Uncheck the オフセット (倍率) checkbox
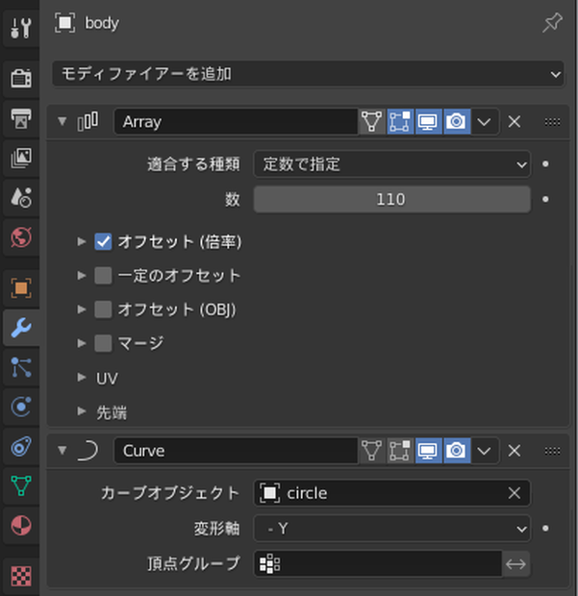This screenshot has height=596, width=578. click(103, 241)
